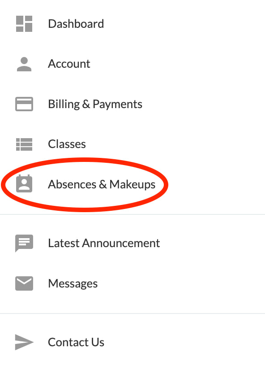
Task: Select Absences & Makeups text label
Action: point(102,184)
